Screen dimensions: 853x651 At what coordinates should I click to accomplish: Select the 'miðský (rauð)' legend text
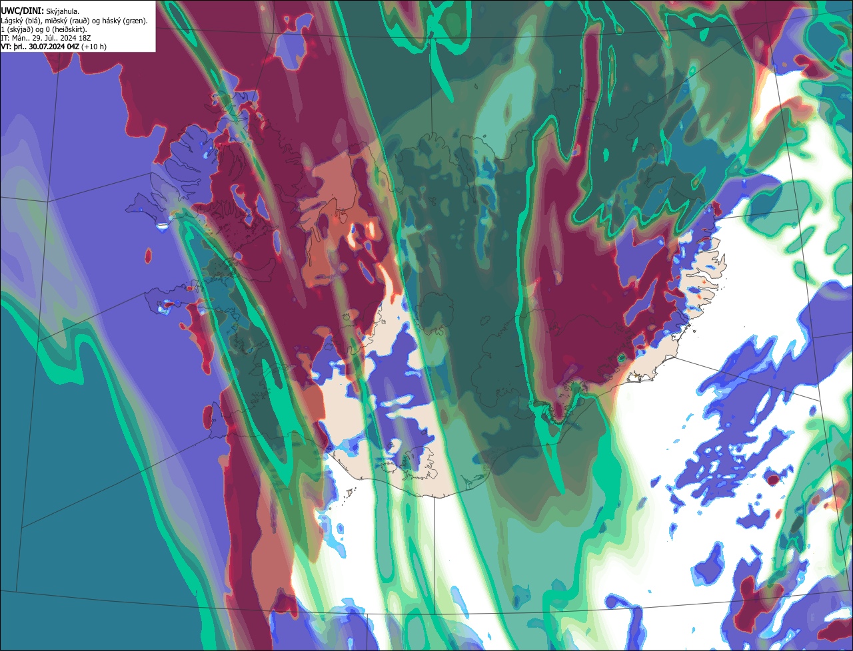tap(67, 21)
